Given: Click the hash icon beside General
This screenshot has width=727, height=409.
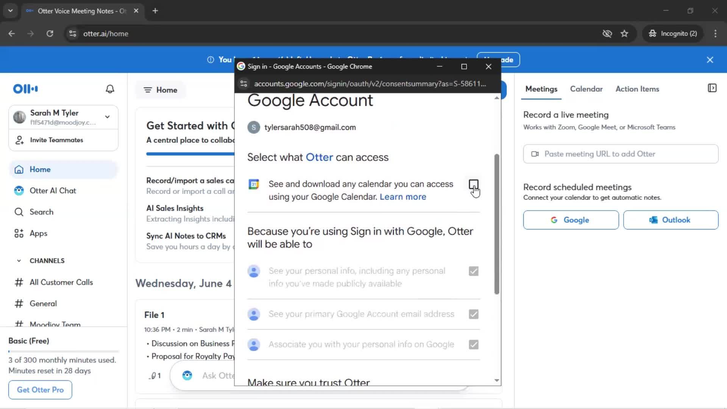Looking at the screenshot, I should [x=19, y=304].
